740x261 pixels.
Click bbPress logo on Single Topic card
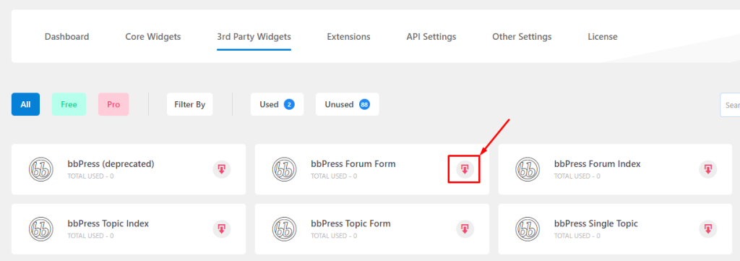point(527,229)
